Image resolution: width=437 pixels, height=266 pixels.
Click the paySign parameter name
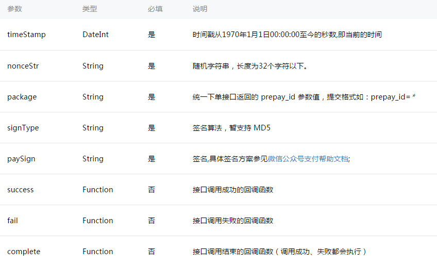[21, 159]
